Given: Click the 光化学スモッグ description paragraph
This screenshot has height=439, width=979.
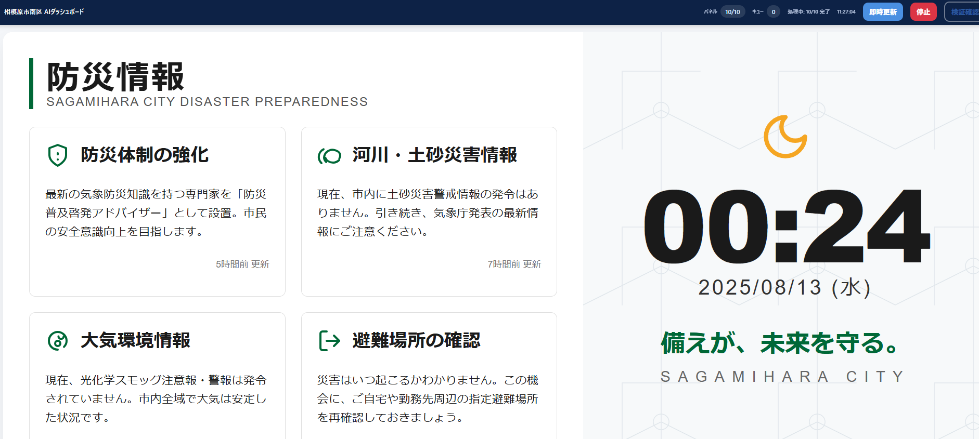Looking at the screenshot, I should pos(156,399).
